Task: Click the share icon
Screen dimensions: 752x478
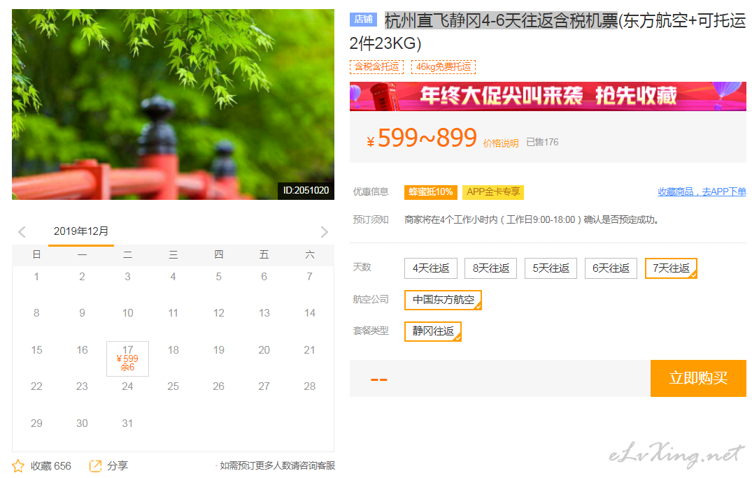Action: pyautogui.click(x=96, y=466)
